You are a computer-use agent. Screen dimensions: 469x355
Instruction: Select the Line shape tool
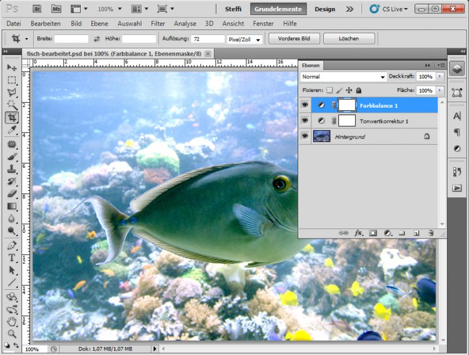click(x=12, y=282)
